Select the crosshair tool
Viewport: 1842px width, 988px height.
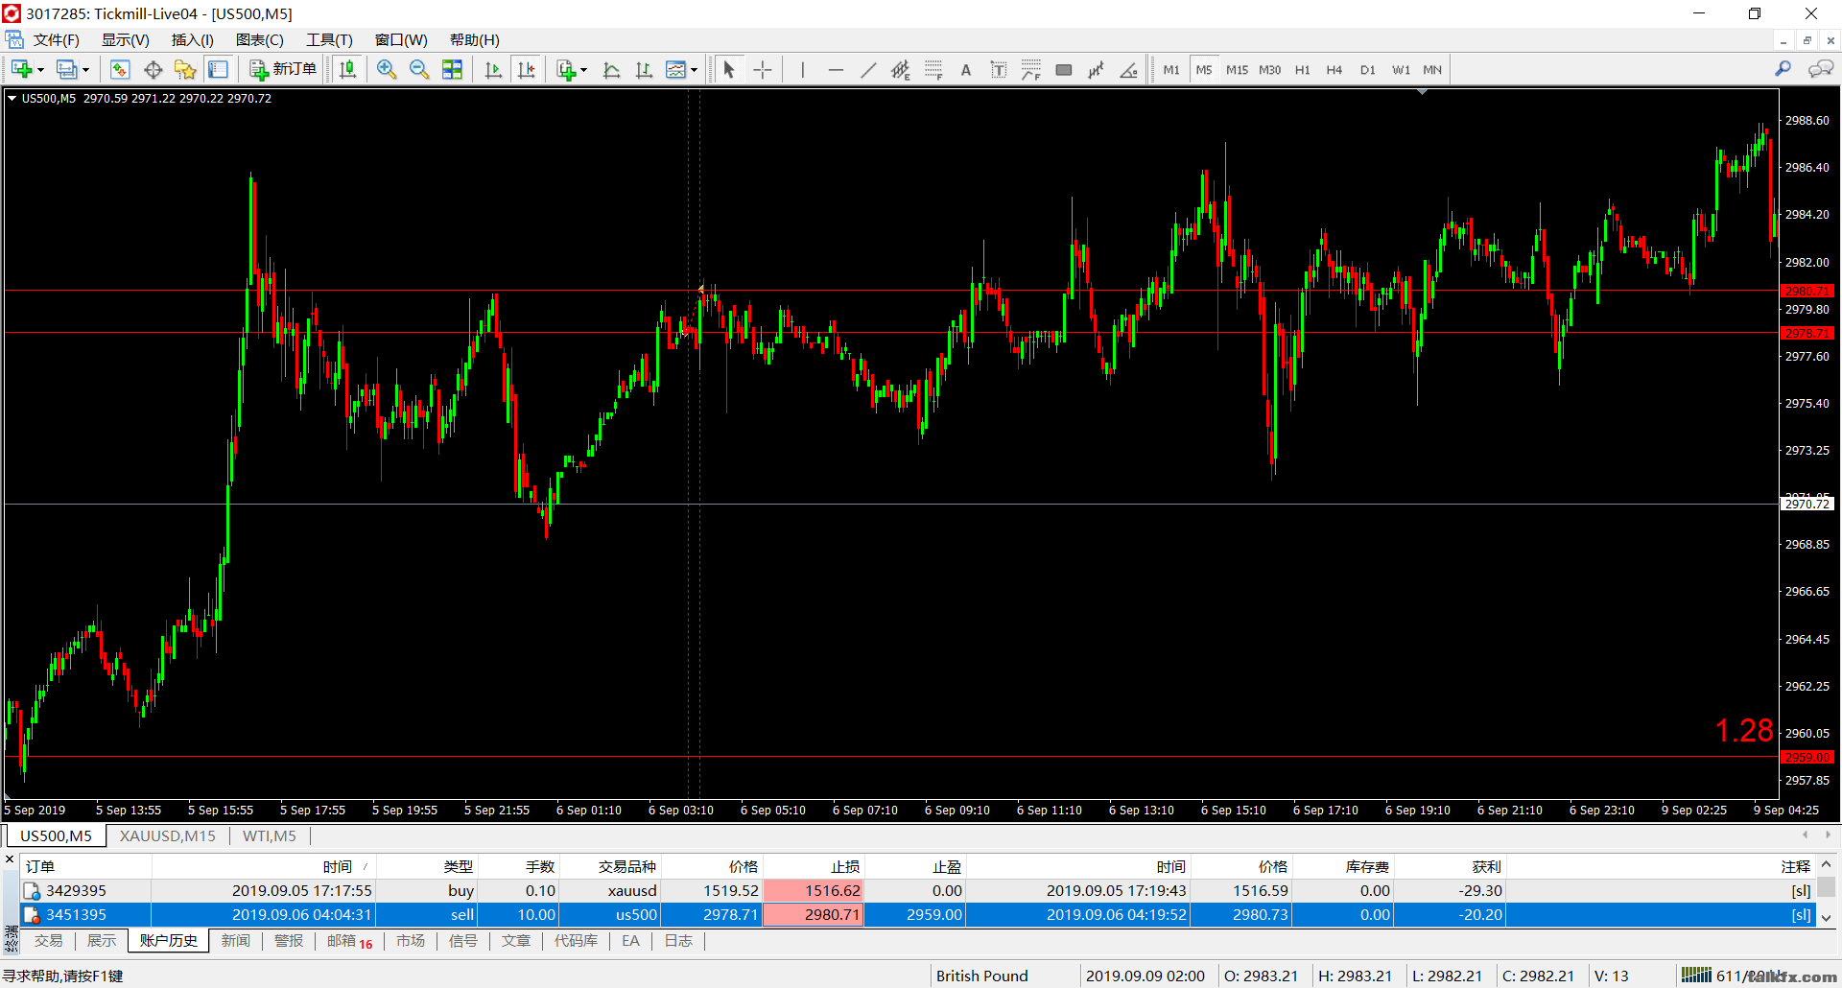(x=763, y=69)
